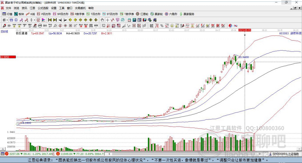Toggle the crosshair cursor tool

click(107, 20)
